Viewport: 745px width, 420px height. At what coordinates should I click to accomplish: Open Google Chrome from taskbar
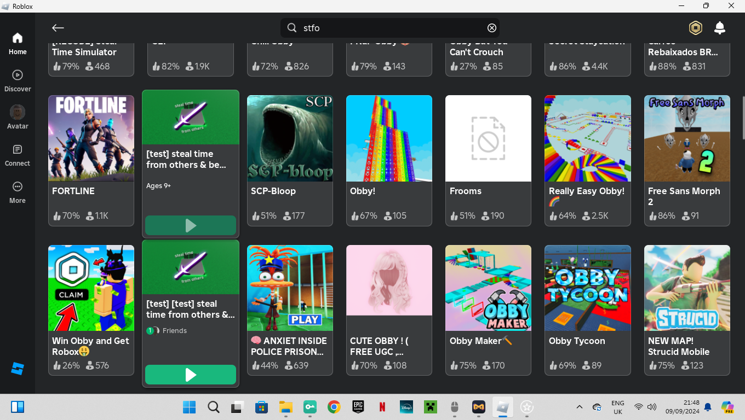tap(334, 407)
